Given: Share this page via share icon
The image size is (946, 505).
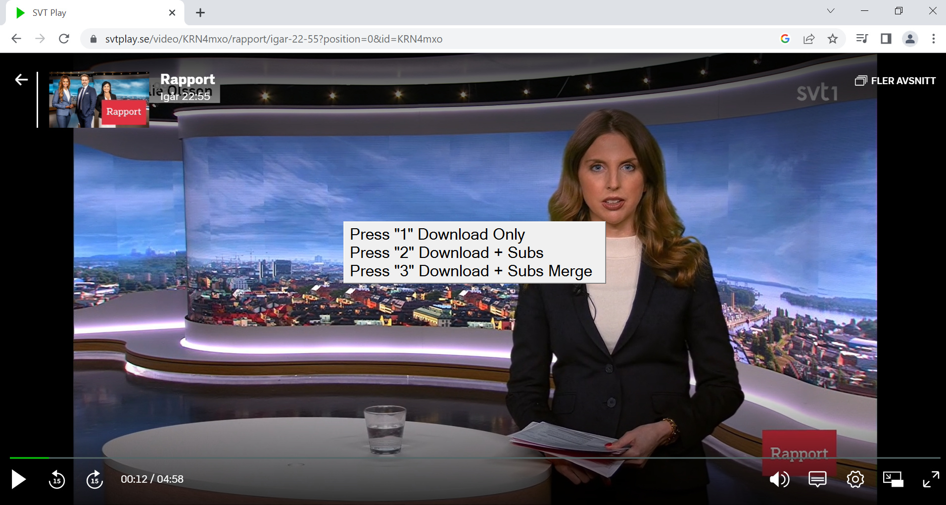Looking at the screenshot, I should (x=809, y=39).
